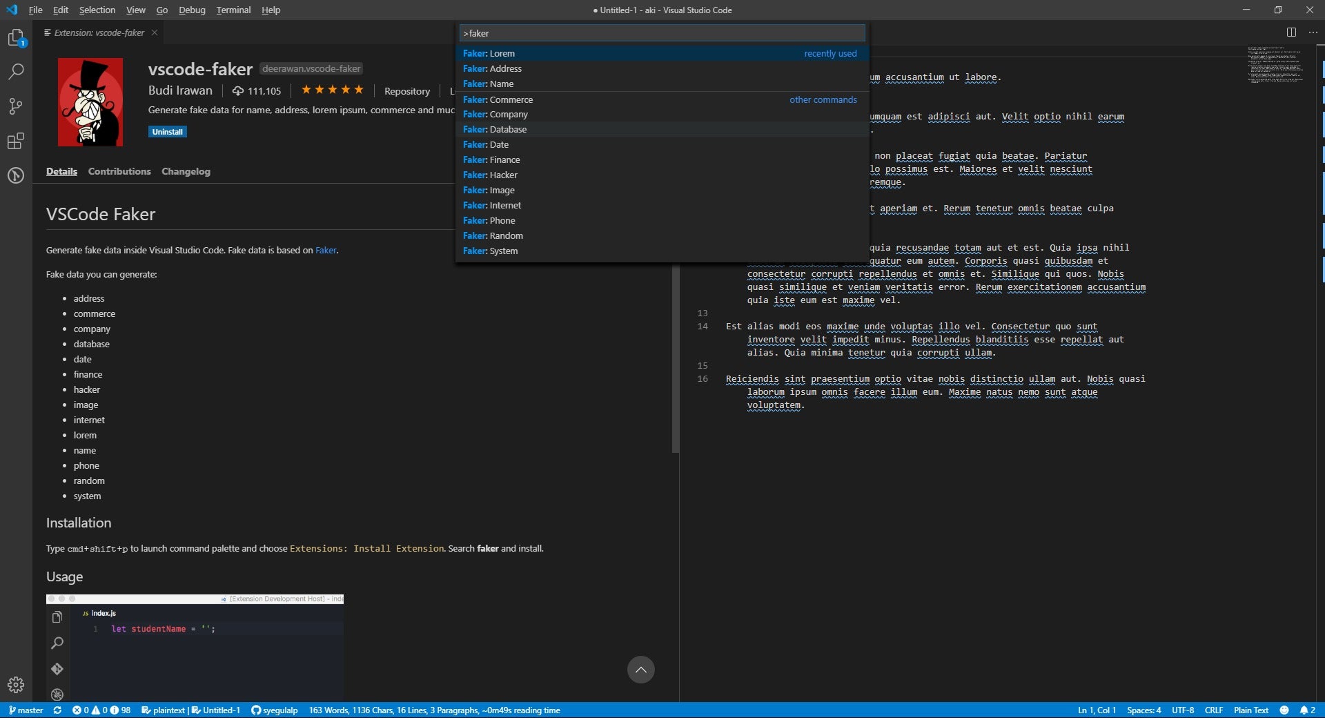The width and height of the screenshot is (1325, 718).
Task: Switch to the Contributions tab
Action: [119, 171]
